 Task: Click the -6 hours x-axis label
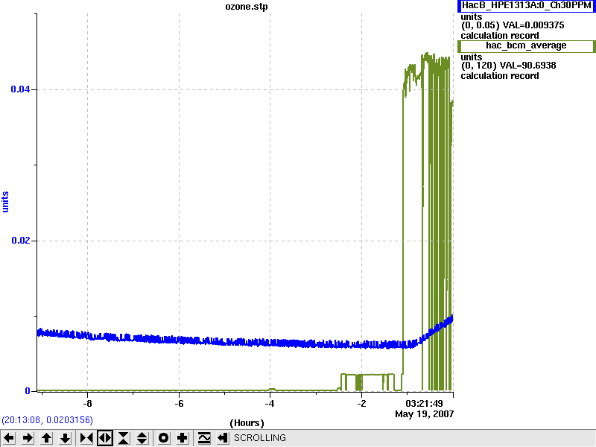(179, 403)
